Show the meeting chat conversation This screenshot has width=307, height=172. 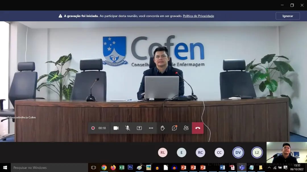tap(174, 128)
